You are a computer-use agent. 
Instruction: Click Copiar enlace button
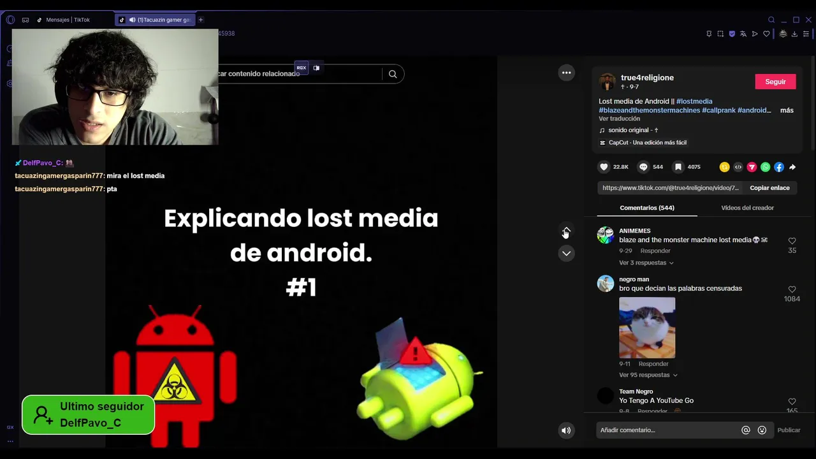tap(769, 188)
